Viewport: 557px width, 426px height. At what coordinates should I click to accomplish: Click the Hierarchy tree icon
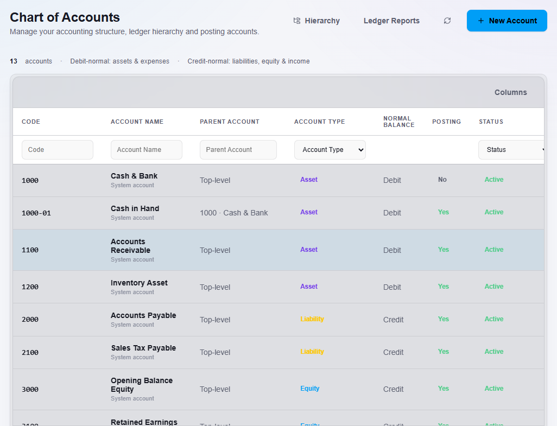(296, 21)
